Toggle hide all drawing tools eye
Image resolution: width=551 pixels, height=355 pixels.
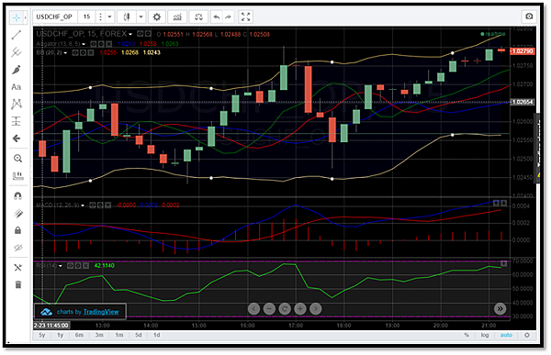[18, 248]
